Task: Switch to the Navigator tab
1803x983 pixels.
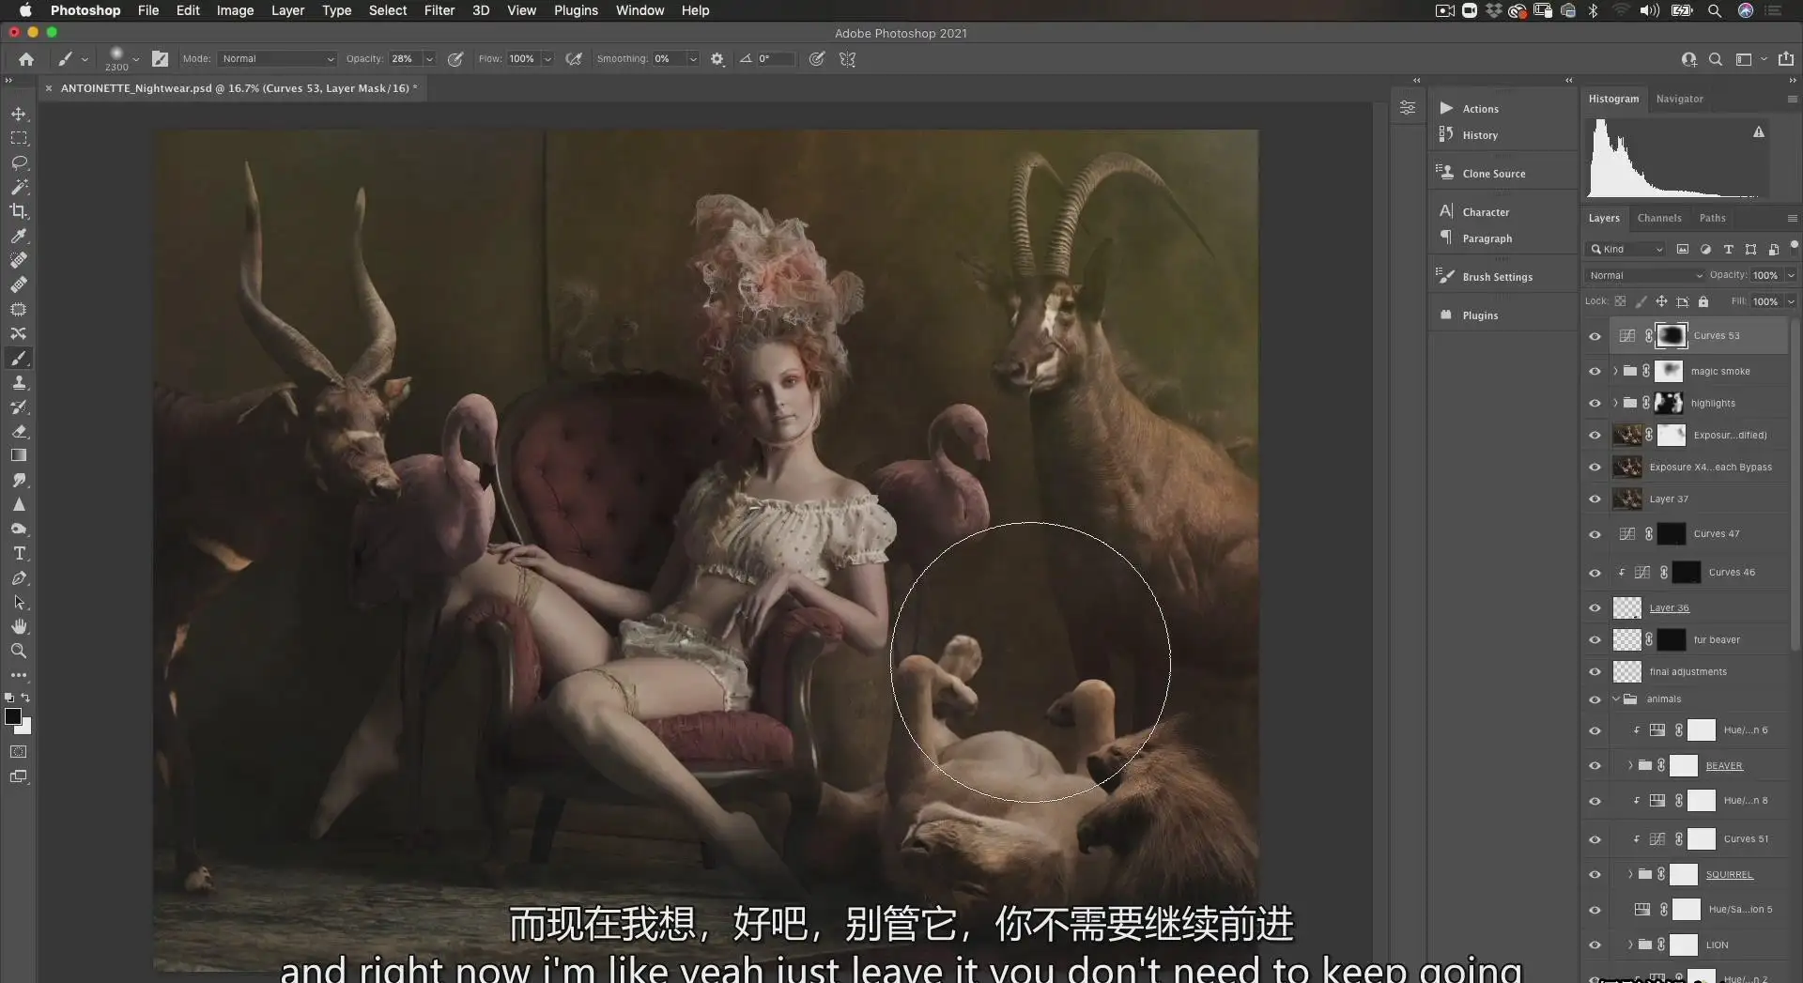Action: [x=1679, y=99]
